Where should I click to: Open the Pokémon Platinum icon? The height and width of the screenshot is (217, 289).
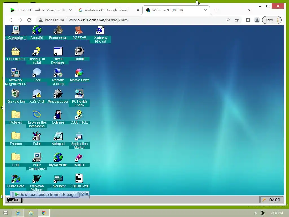pyautogui.click(x=37, y=183)
